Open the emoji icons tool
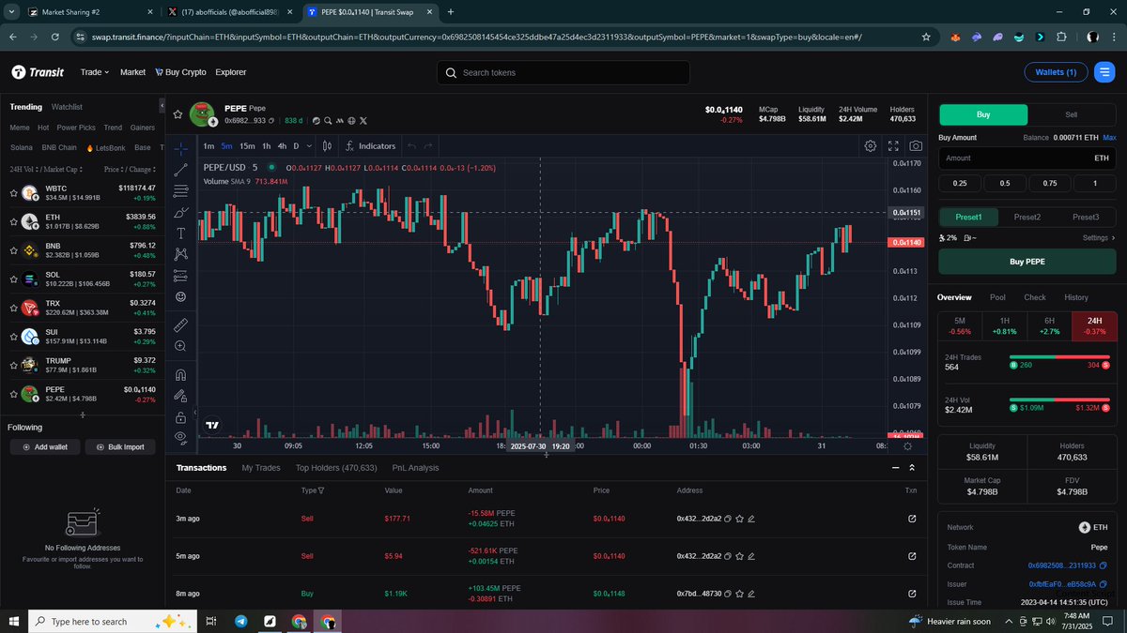This screenshot has height=633, width=1127. [180, 296]
